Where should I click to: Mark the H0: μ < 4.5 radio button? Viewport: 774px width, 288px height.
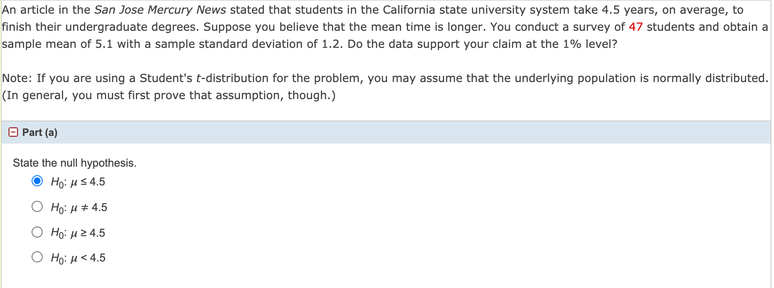[x=37, y=257]
